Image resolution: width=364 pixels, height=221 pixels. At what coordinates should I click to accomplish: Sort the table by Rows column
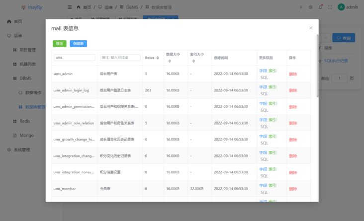coord(158,58)
